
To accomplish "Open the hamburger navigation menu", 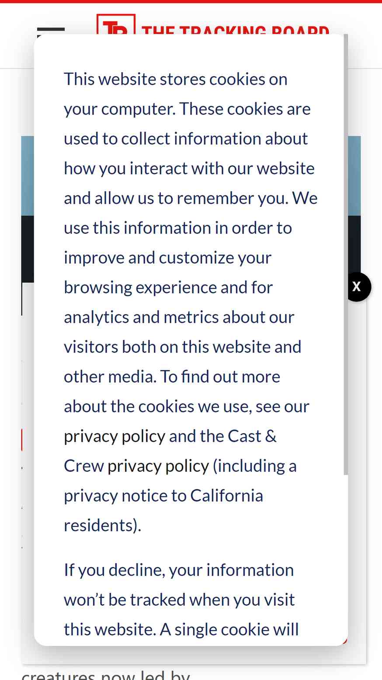I will 51,31.
